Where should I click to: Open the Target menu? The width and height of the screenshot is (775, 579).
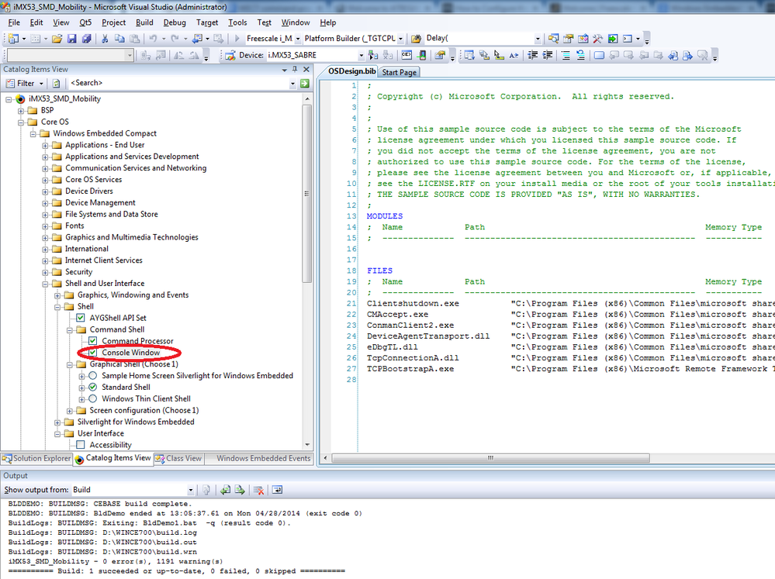click(x=207, y=22)
